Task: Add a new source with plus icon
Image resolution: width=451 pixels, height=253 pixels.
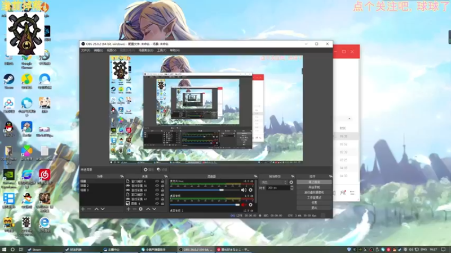Action: pos(129,209)
